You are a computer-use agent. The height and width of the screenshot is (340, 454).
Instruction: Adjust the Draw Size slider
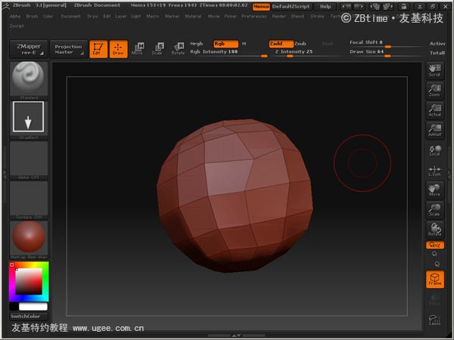coord(387,53)
